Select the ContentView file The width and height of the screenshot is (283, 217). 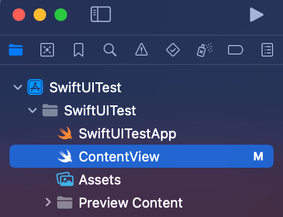pos(141,156)
